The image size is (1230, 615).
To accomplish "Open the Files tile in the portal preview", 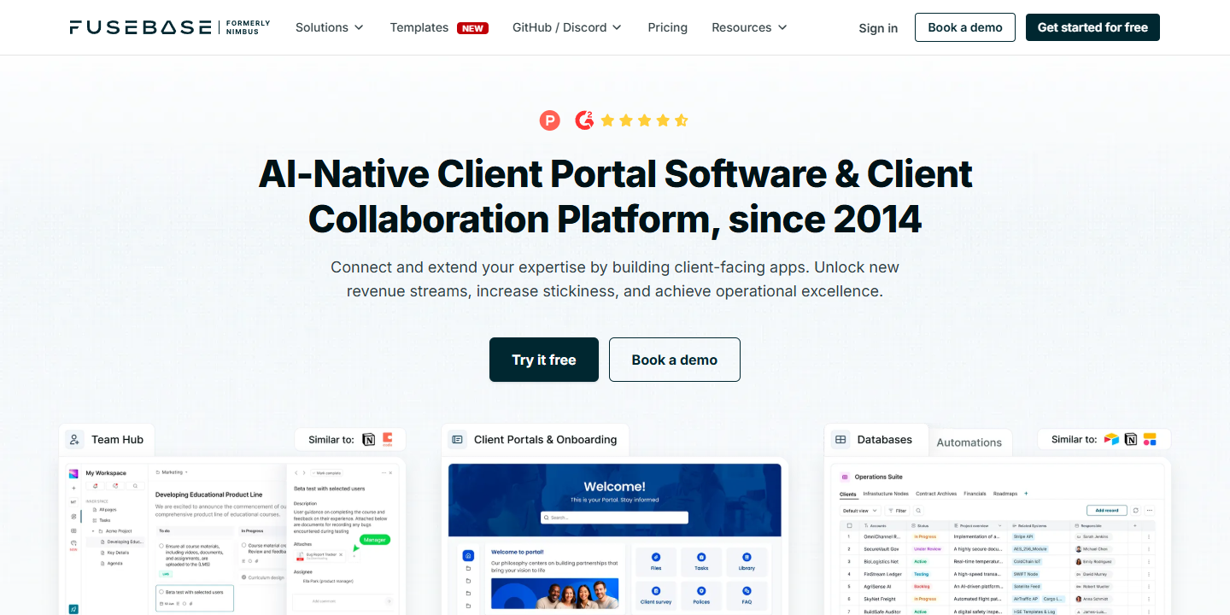I will point(656,560).
